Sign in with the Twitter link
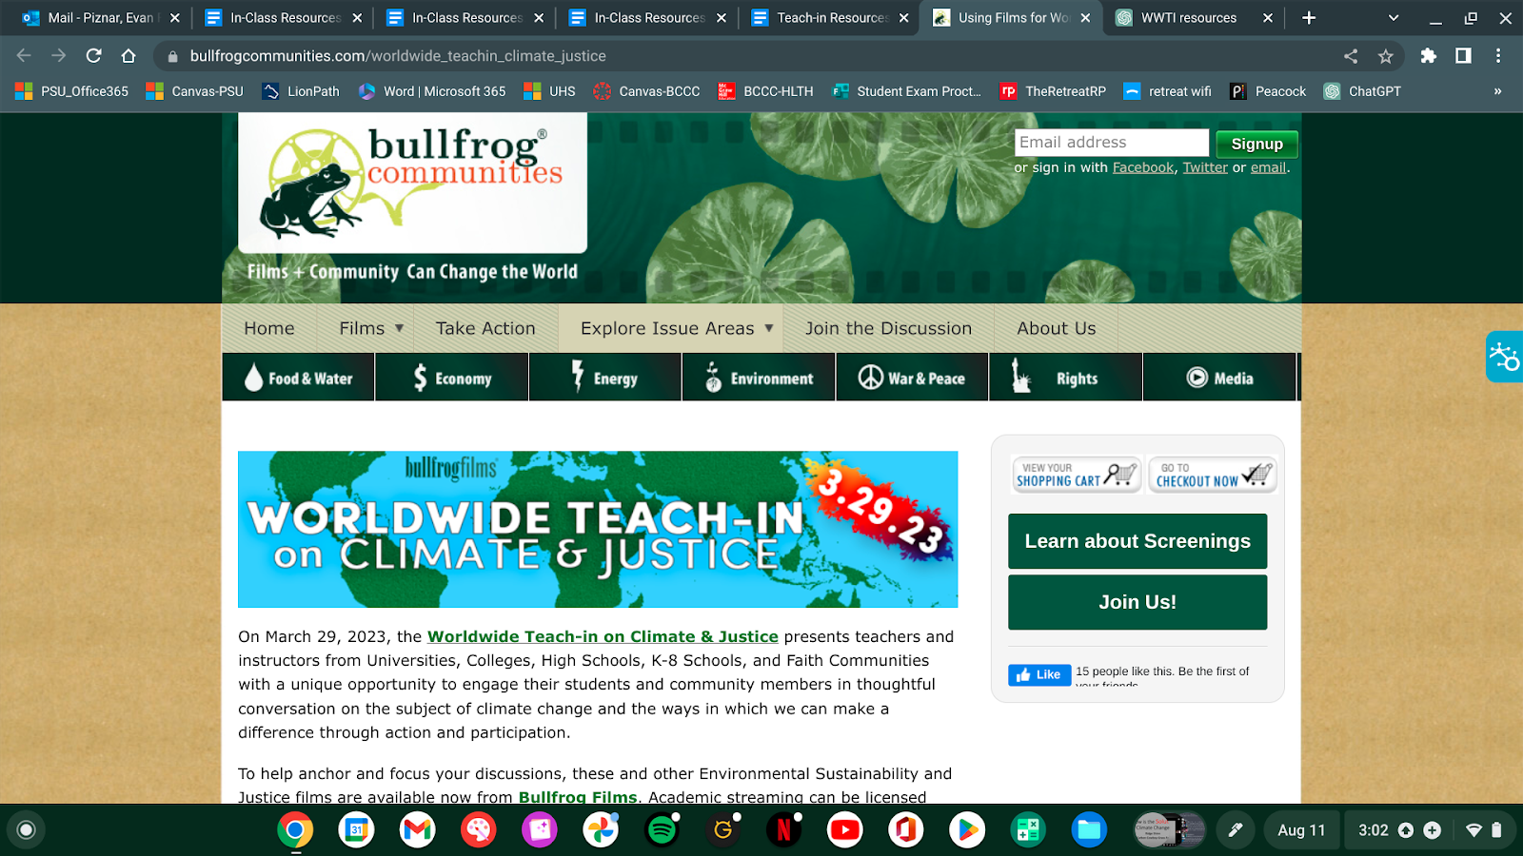Screen dimensions: 1523x856 pos(1205,167)
